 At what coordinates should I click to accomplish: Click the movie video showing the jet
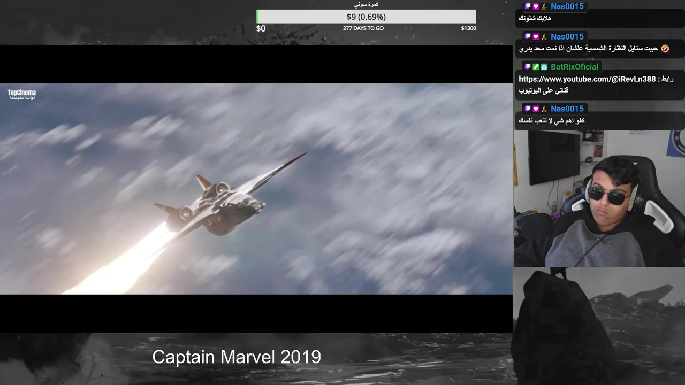pyautogui.click(x=256, y=189)
